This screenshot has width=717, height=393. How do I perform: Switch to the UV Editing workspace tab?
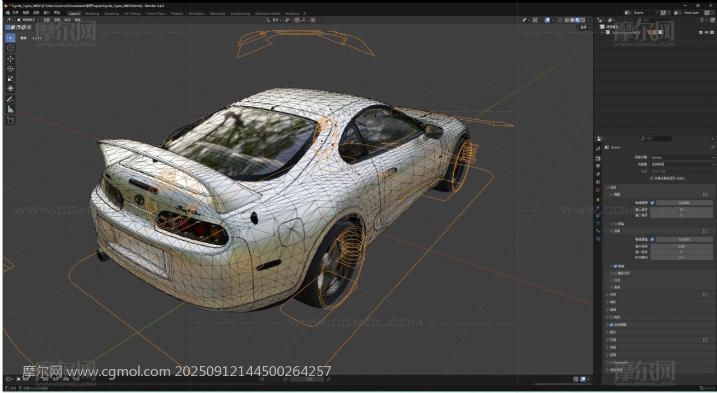pos(132,13)
